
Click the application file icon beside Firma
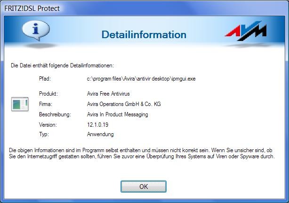click(x=20, y=104)
